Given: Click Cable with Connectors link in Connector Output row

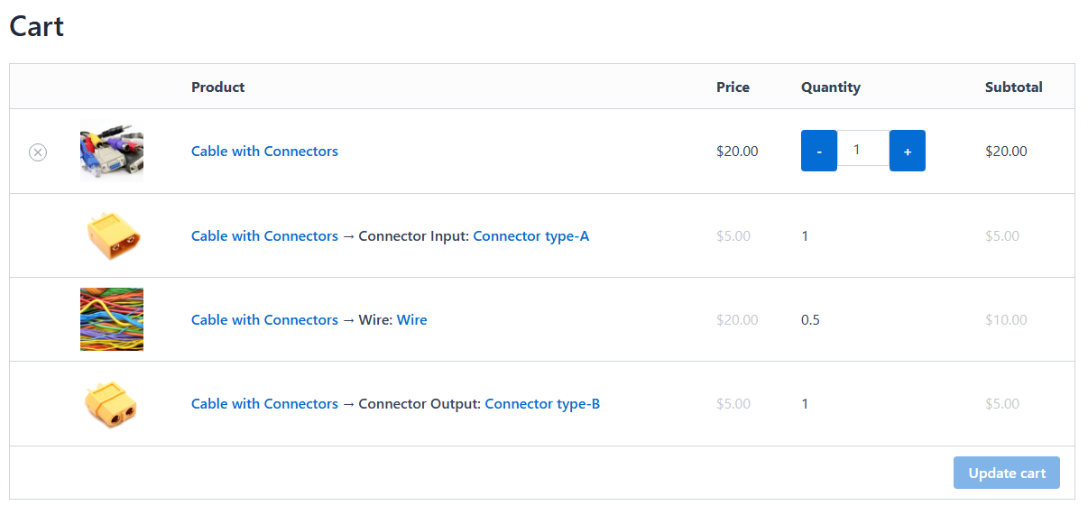Looking at the screenshot, I should [x=264, y=404].
